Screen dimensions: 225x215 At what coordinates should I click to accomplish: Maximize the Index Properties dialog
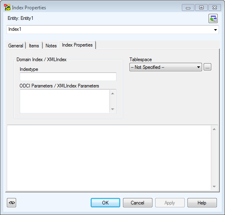201,8
